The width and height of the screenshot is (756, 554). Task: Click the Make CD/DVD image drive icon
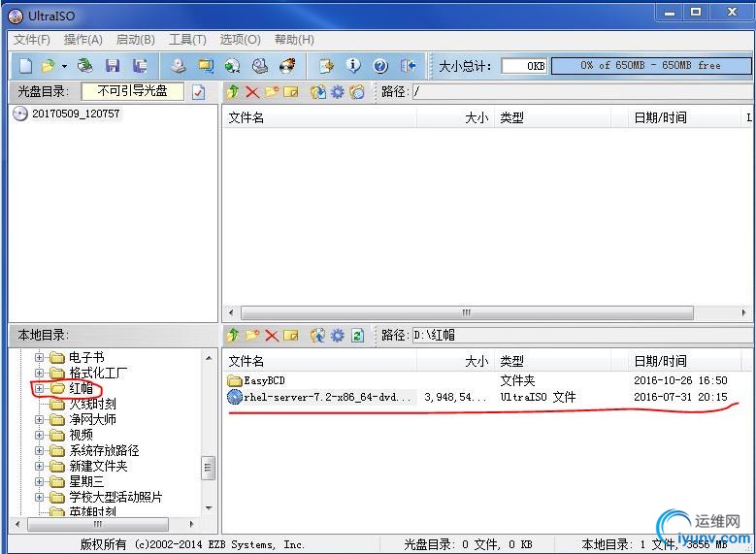(179, 66)
